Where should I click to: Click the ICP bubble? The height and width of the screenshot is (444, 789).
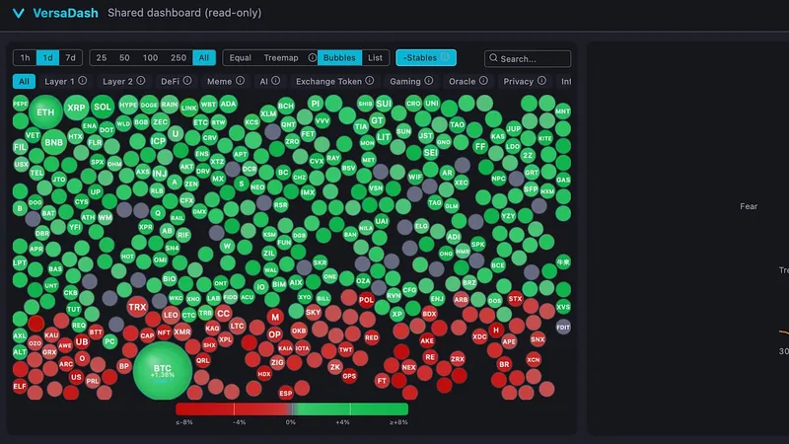point(158,141)
